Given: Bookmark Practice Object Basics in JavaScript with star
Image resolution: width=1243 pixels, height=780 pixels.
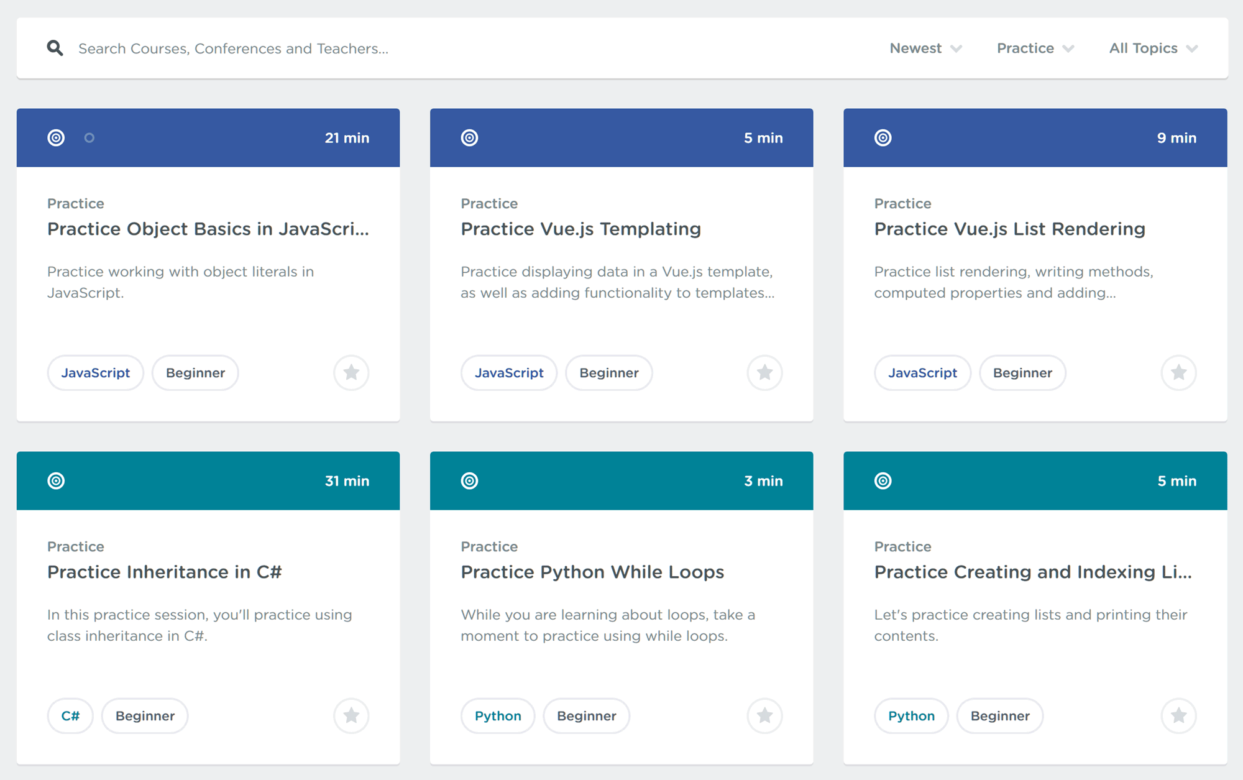Looking at the screenshot, I should coord(351,373).
